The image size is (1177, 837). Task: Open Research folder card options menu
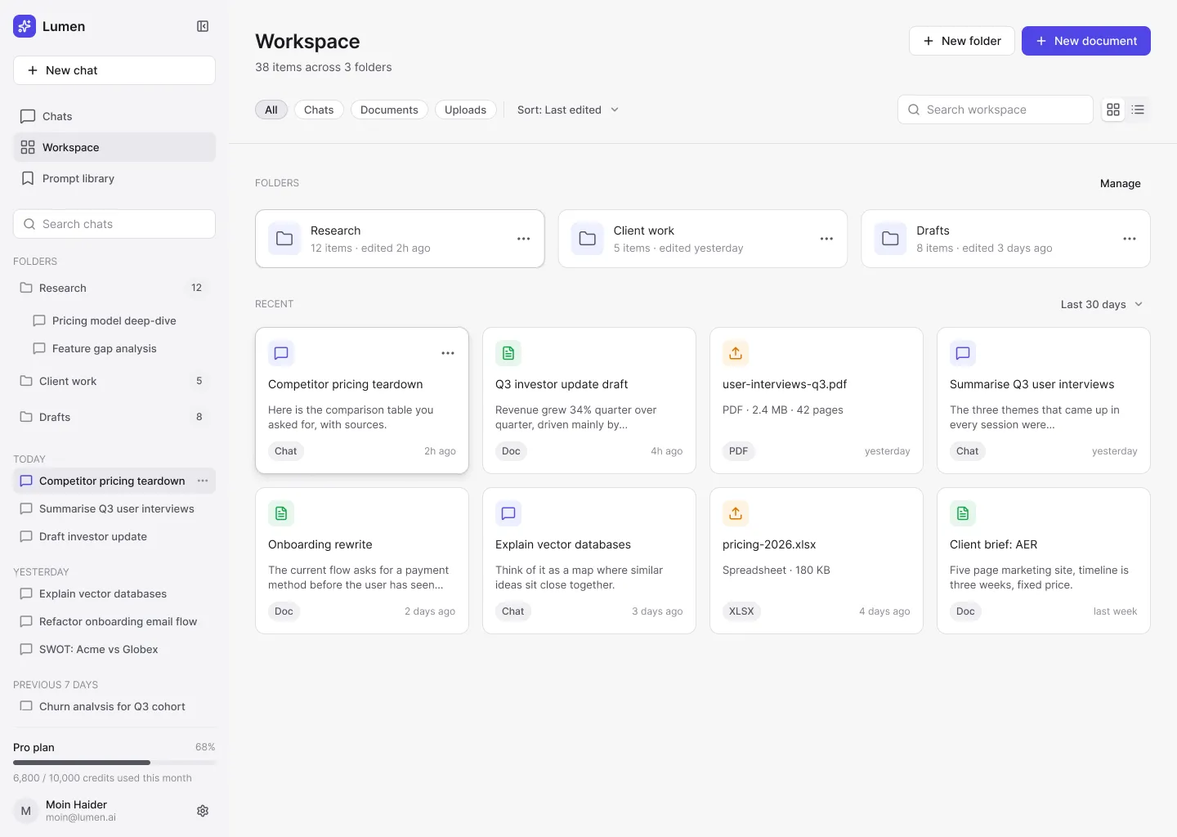coord(524,239)
